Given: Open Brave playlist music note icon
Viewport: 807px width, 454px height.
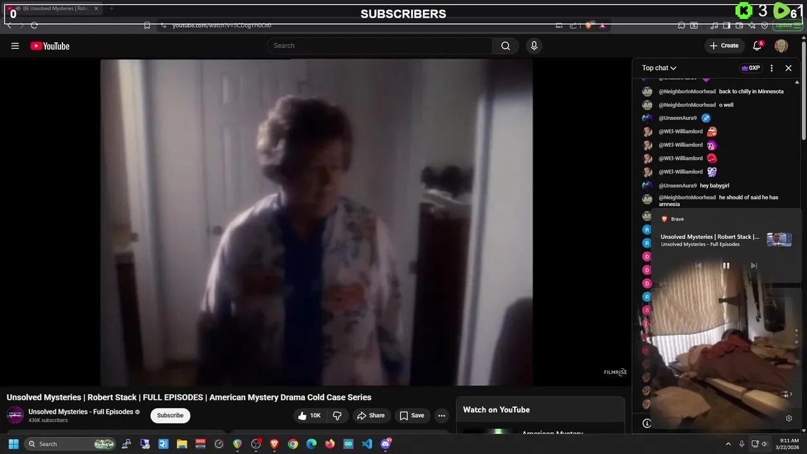Looking at the screenshot, I should (714, 25).
